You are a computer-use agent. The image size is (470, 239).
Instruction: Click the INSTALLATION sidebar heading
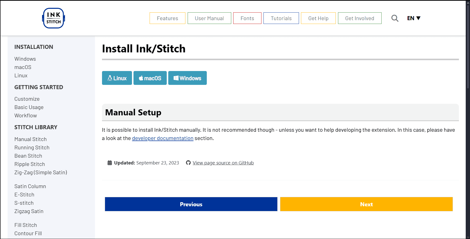pyautogui.click(x=34, y=47)
